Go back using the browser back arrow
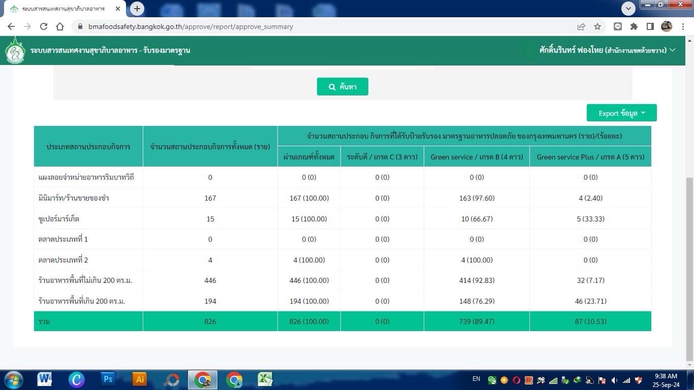 click(x=11, y=26)
